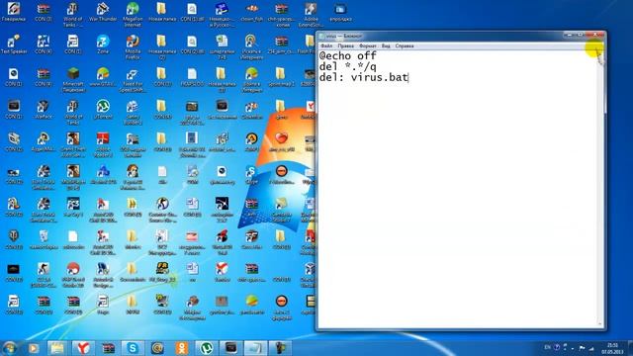Open the Файл menu in Notepad

(326, 46)
